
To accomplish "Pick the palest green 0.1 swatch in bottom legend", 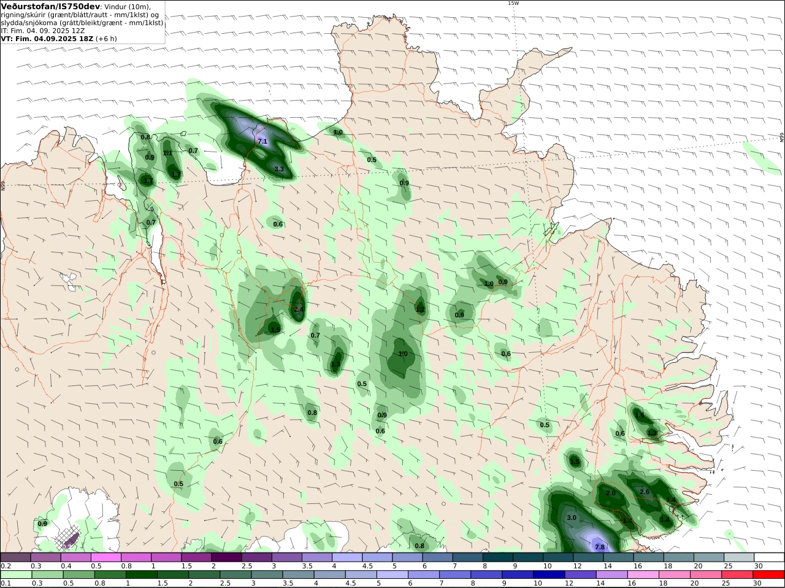I will (15, 575).
